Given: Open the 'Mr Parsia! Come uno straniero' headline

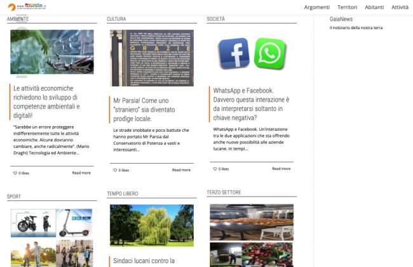Looking at the screenshot, I should tap(144, 109).
